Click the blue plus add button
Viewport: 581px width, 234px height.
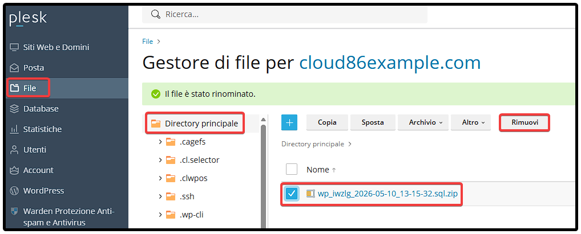point(289,122)
